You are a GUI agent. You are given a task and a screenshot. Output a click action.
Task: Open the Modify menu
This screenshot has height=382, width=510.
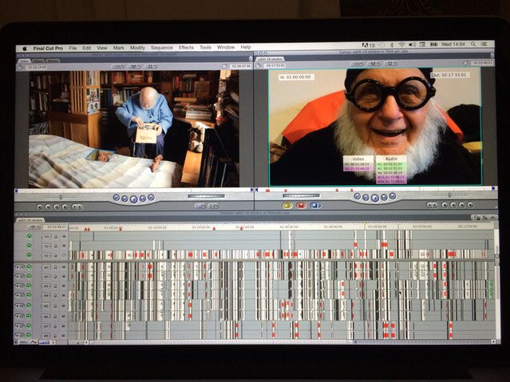point(137,48)
